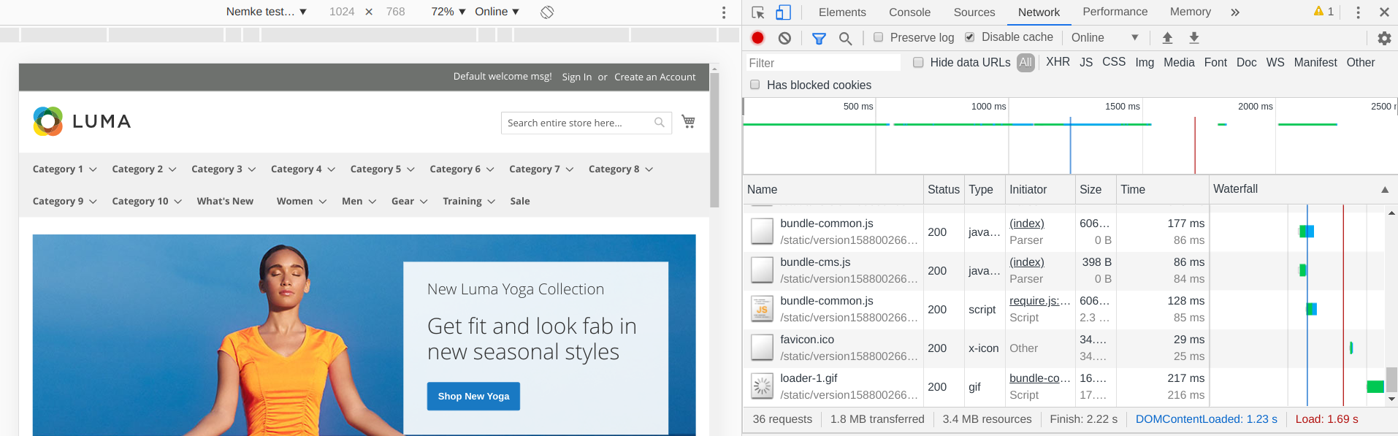Enable Preserve log checkbox
The image size is (1398, 436).
[x=879, y=37]
